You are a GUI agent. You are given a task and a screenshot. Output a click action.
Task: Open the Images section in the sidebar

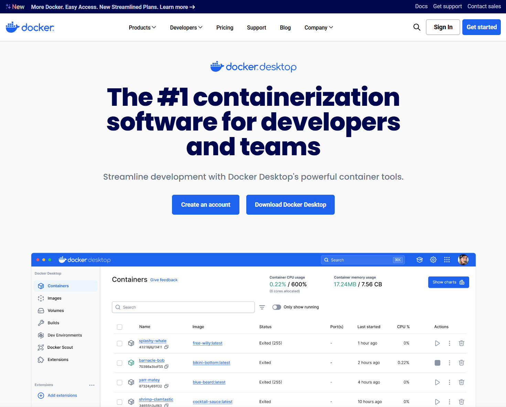54,298
